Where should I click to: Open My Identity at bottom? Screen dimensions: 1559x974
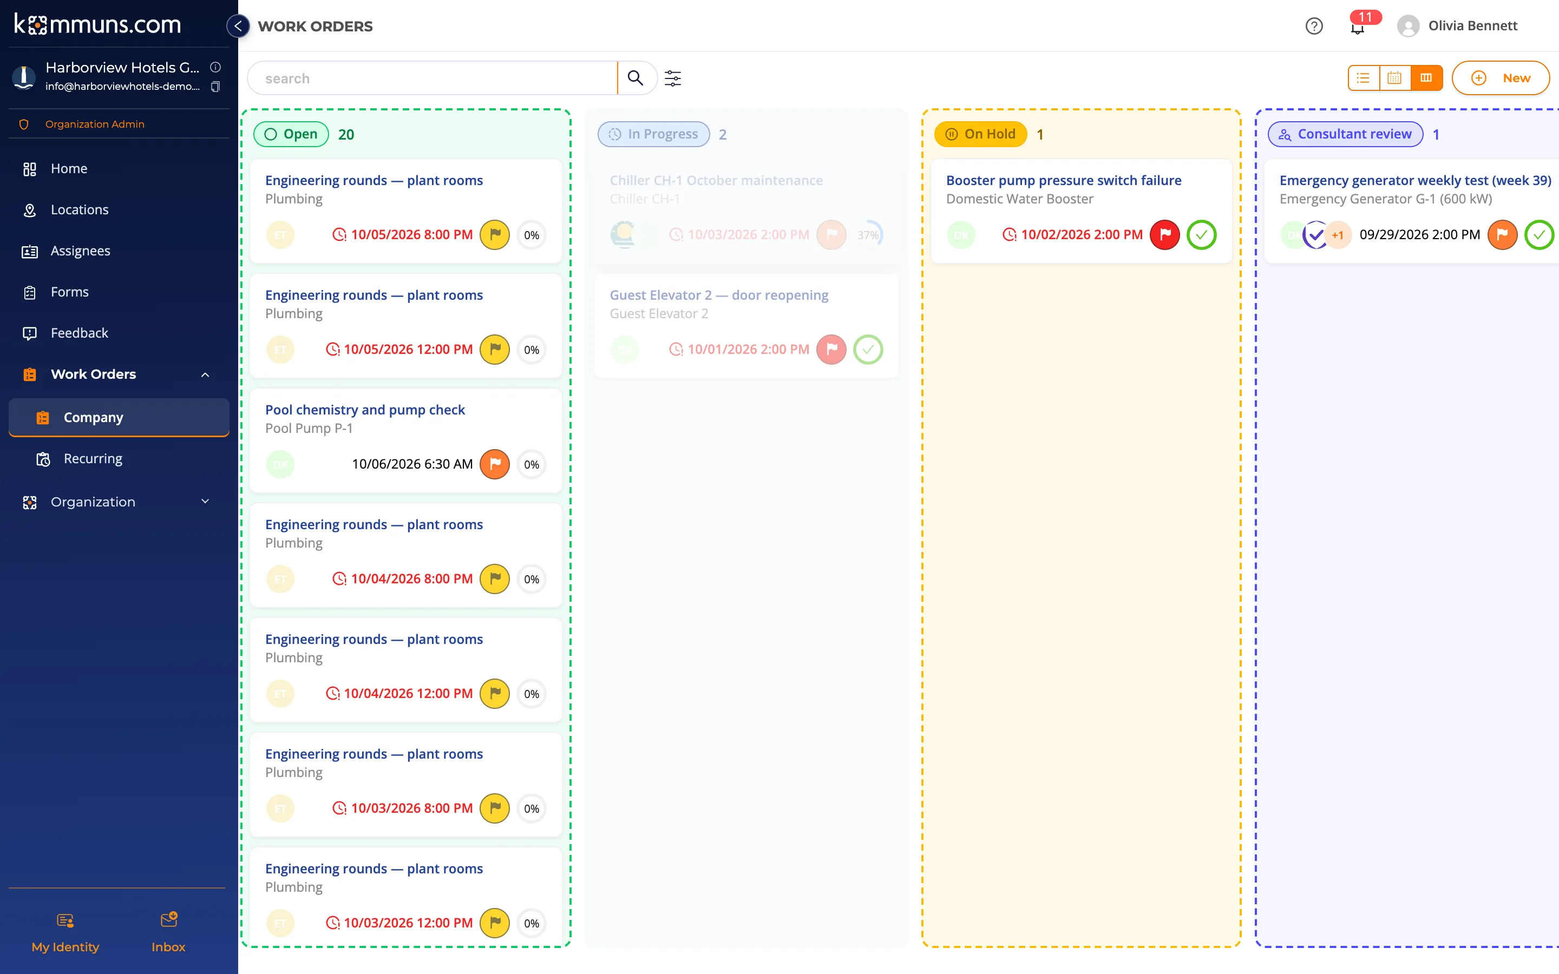point(65,932)
